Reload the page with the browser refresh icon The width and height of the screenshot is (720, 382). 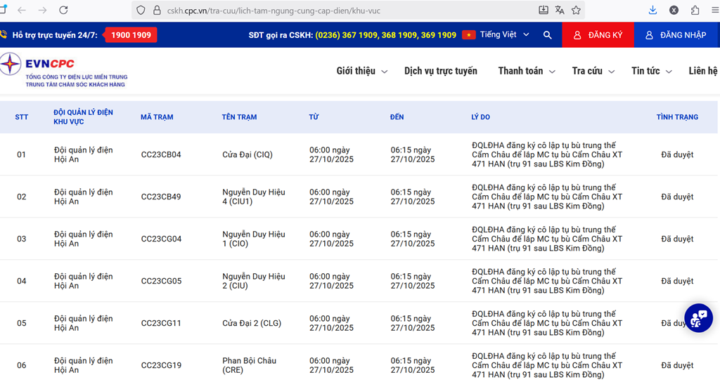pos(63,11)
